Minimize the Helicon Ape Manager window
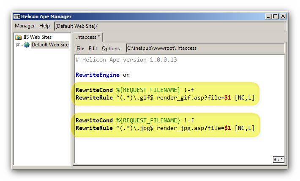The height and width of the screenshot is (181, 300). tap(268, 16)
